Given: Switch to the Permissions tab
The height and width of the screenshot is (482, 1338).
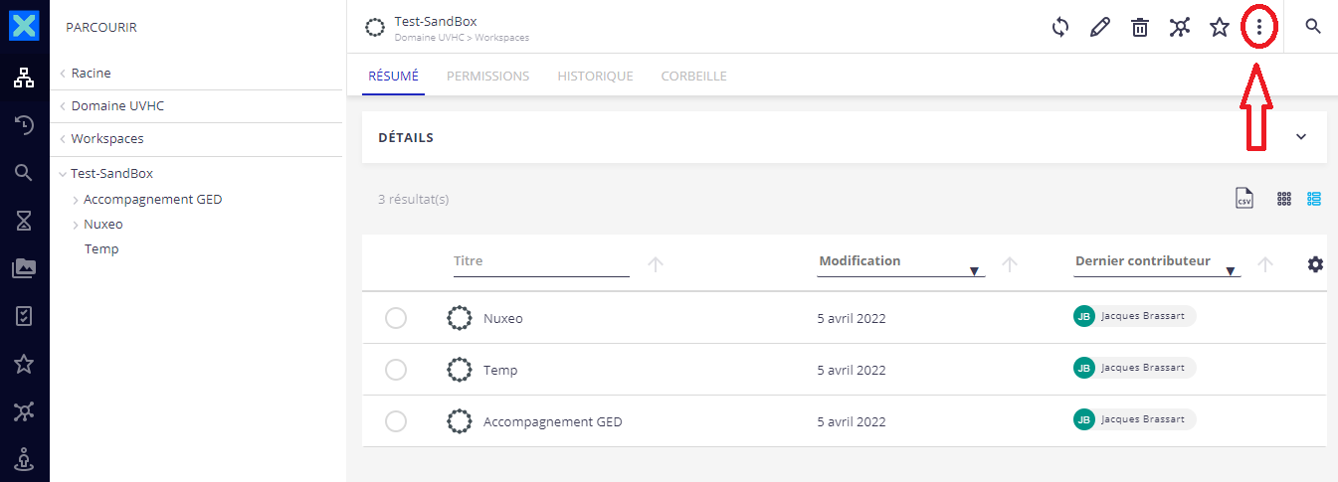Looking at the screenshot, I should (x=487, y=76).
